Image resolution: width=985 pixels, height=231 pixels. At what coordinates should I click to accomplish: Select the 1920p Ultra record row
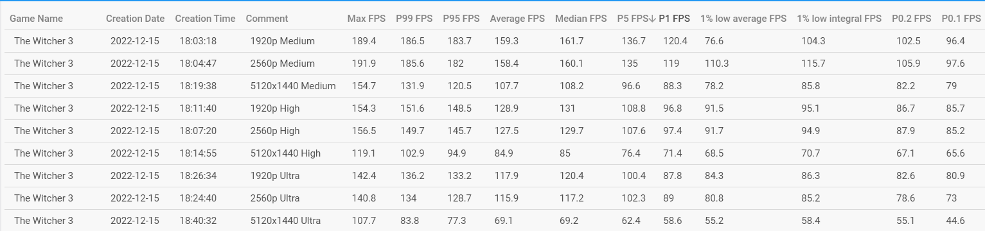point(492,176)
